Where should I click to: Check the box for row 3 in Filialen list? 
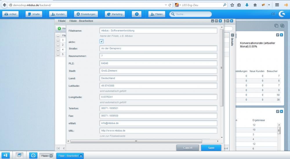click(58, 40)
